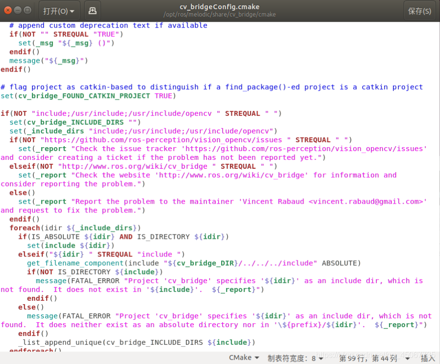Open the 打开(O) file menu button
440x364 pixels.
pyautogui.click(x=59, y=11)
